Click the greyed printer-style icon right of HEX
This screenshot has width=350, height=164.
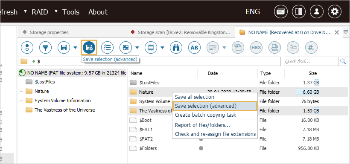(x=274, y=47)
